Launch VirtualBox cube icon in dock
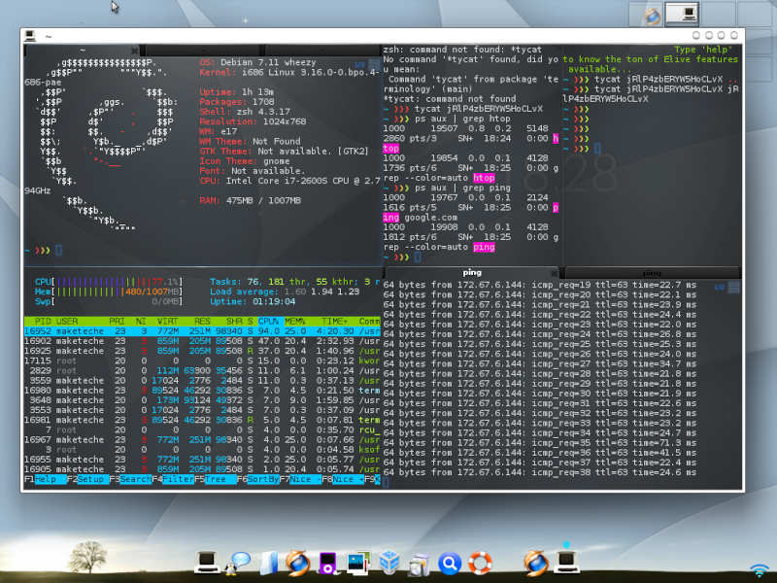This screenshot has height=583, width=777. point(389,562)
